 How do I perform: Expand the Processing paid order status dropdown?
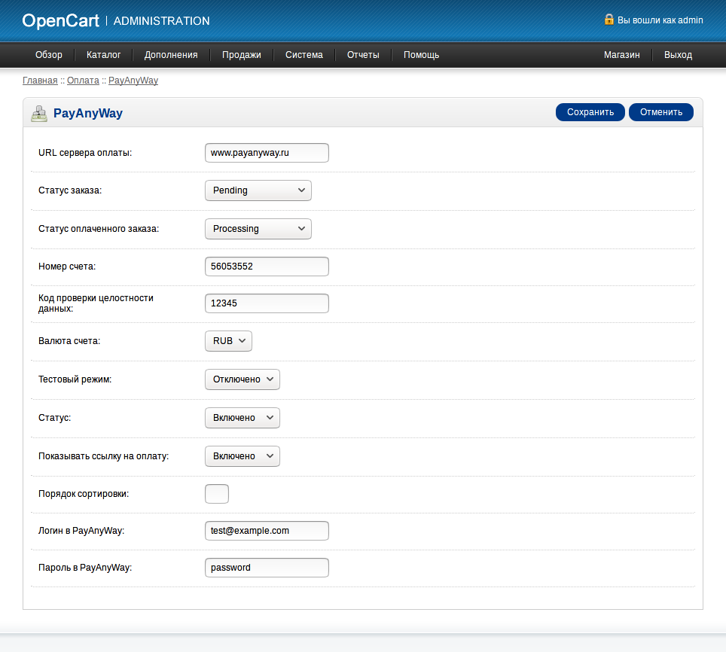(x=258, y=229)
